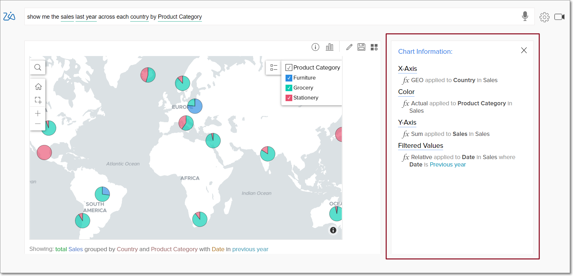Close the Chart Information panel
Screen dimensions: 573x276
pos(524,50)
